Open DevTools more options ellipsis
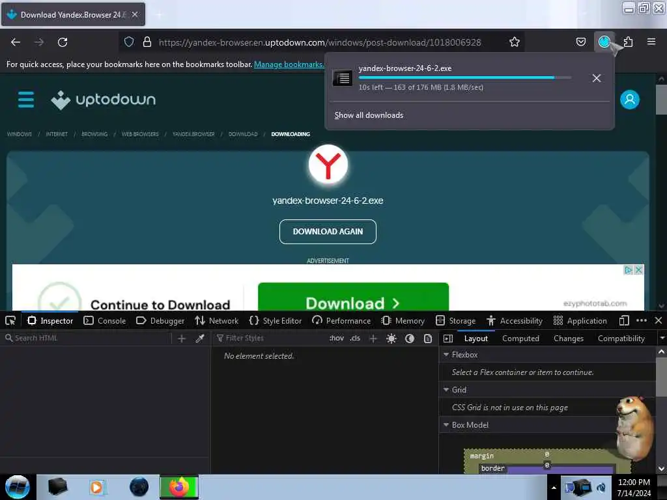The image size is (667, 500). 642,320
